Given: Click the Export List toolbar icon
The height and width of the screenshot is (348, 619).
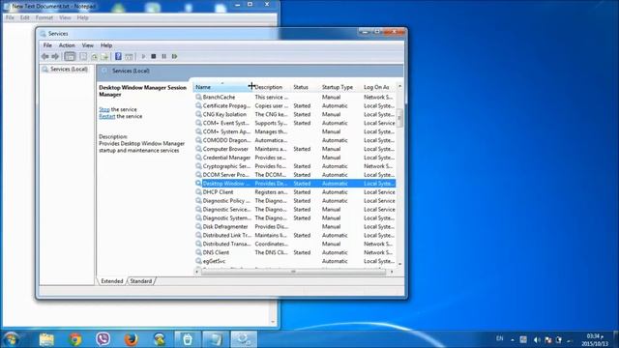Looking at the screenshot, I should (x=104, y=57).
